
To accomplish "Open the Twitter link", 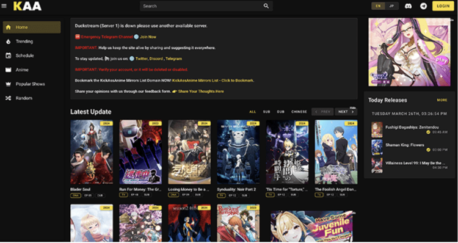I will [142, 59].
